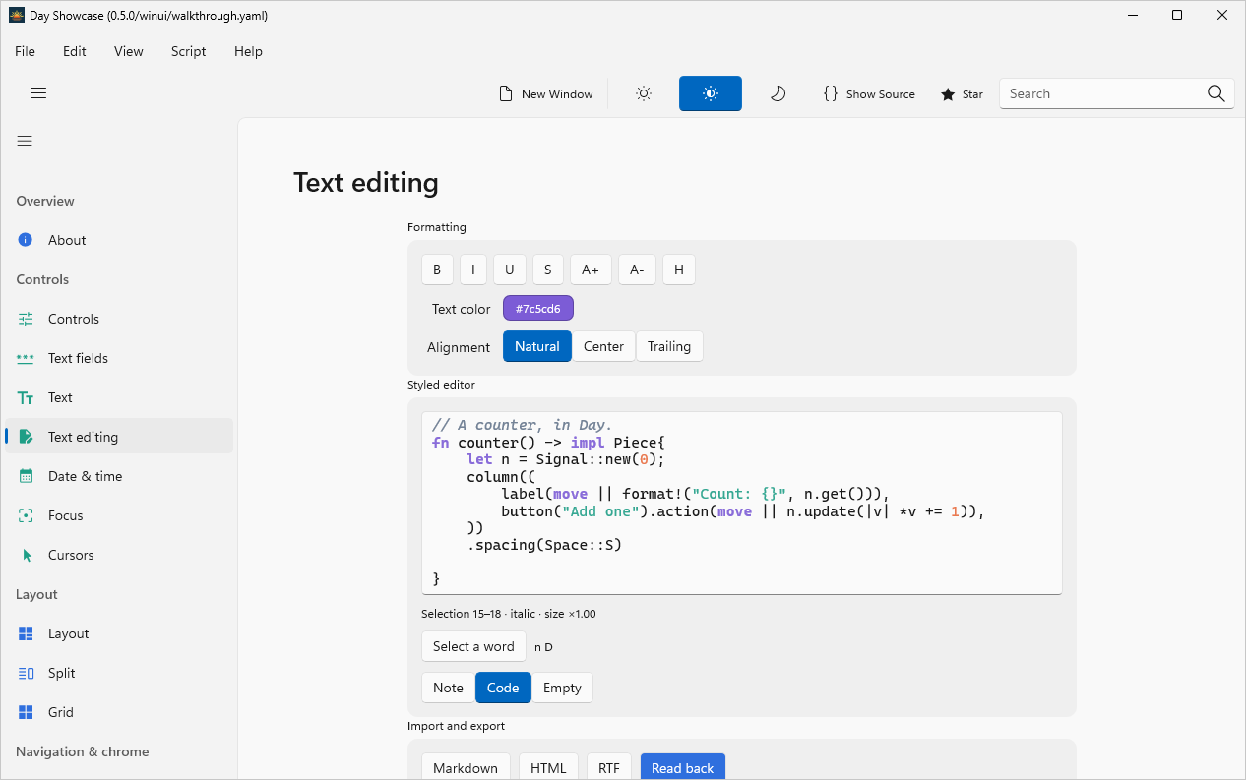Toggle italic with the I button

tap(473, 270)
